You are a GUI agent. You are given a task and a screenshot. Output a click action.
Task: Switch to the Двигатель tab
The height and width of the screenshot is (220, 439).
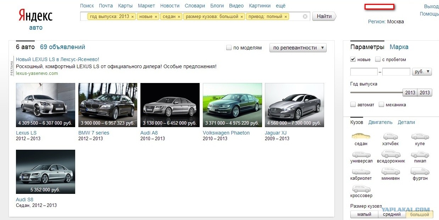(x=380, y=122)
